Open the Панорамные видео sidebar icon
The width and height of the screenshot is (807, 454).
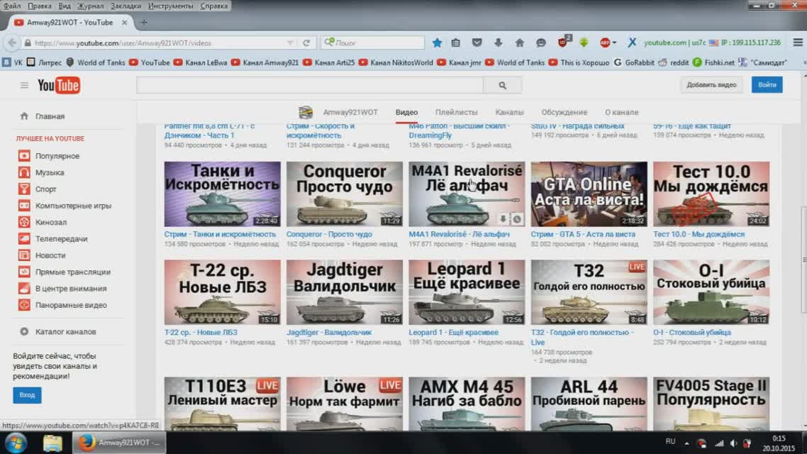pos(24,305)
